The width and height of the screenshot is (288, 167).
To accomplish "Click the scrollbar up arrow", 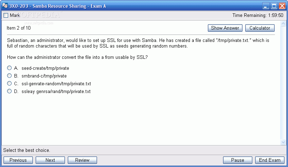I will coord(283,24).
